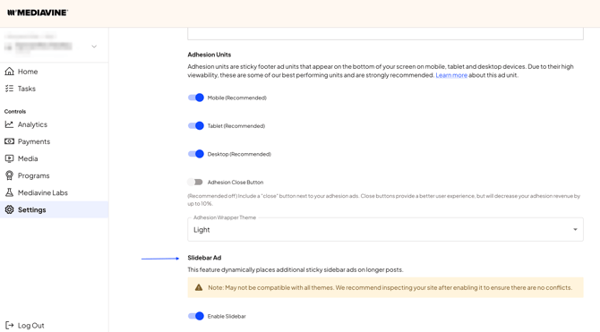This screenshot has height=332, width=600.
Task: Turn off the Tablet adhesion toggle
Action: pos(195,125)
